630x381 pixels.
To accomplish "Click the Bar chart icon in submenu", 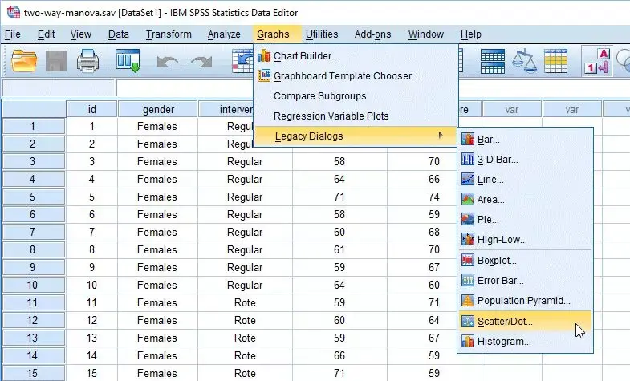I will (x=468, y=140).
